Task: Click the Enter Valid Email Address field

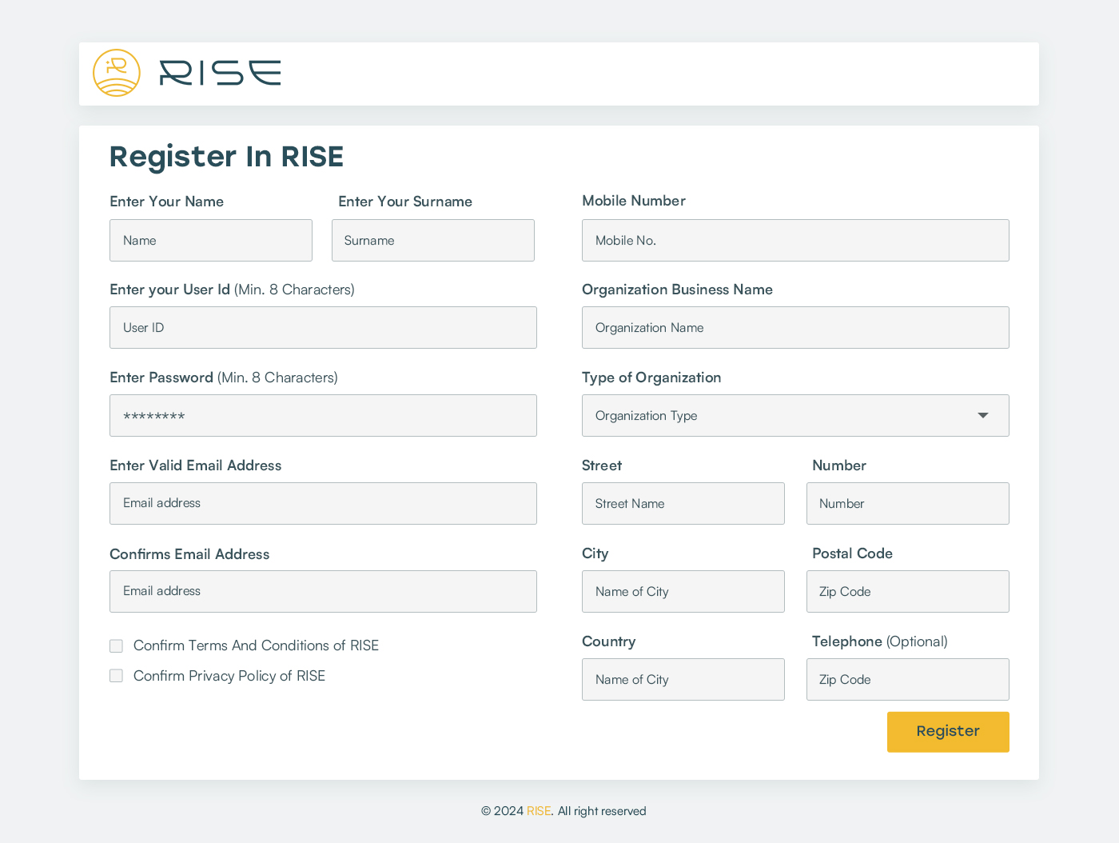Action: coord(323,504)
